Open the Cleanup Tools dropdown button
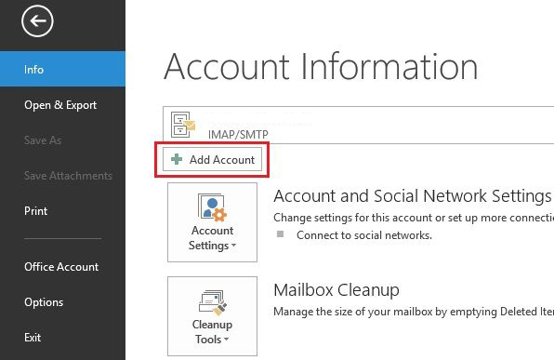Screen dimensions: 554x360 [x=212, y=316]
